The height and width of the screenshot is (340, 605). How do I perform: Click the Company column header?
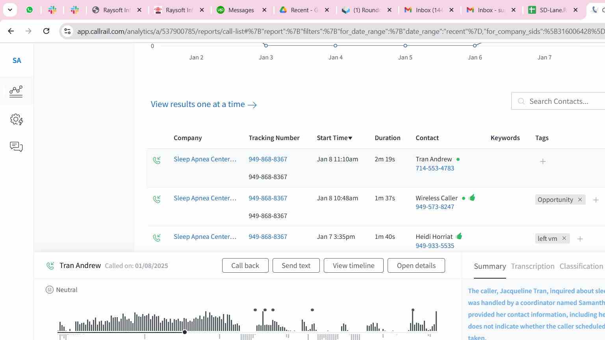pyautogui.click(x=187, y=138)
